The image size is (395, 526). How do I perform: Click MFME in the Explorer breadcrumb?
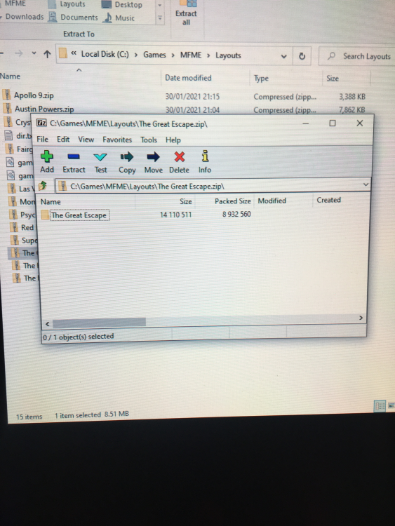191,55
